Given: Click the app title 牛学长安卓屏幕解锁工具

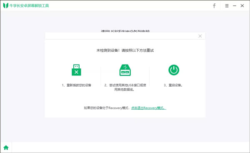Looking at the screenshot, I should click(29, 6).
